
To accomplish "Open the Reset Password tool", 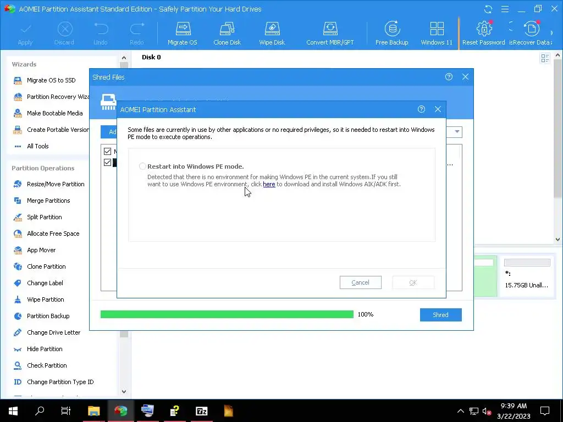I will 483,34.
